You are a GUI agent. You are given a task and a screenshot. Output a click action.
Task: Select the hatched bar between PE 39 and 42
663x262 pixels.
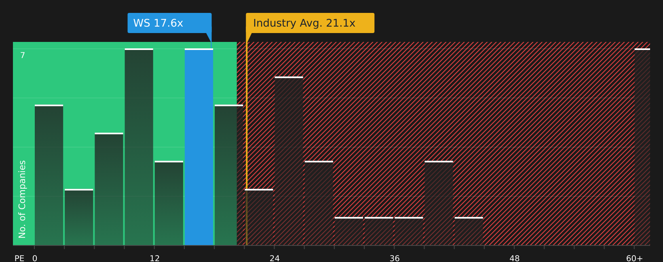point(439,203)
